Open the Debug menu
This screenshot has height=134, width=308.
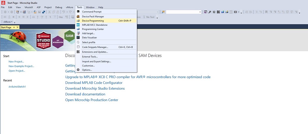pos(59,7)
